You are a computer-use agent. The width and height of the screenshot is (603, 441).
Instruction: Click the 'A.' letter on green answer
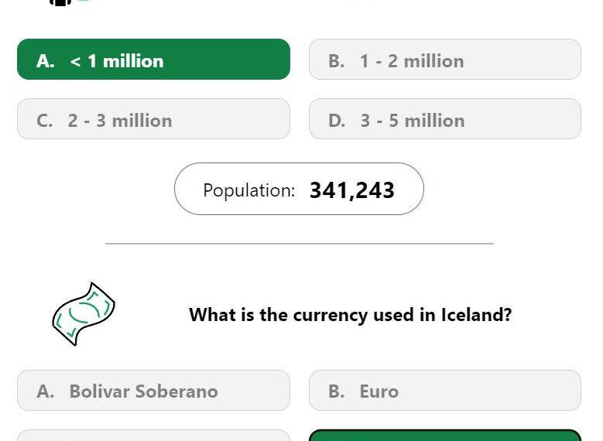(46, 61)
